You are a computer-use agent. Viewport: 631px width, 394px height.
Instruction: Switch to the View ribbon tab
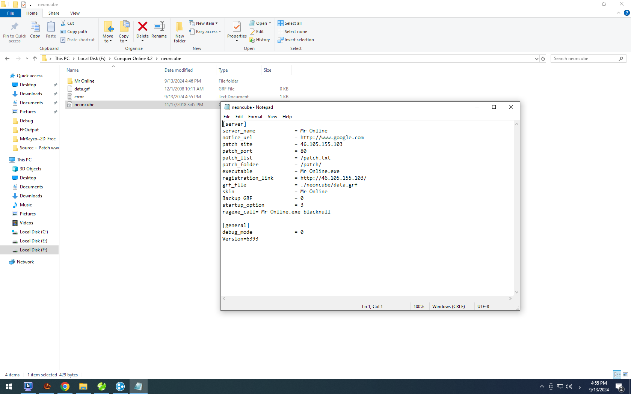click(x=75, y=13)
